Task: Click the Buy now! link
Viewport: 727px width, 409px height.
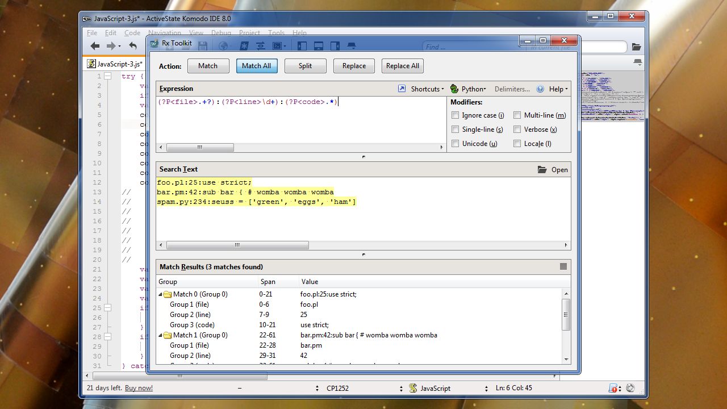Action: 139,388
